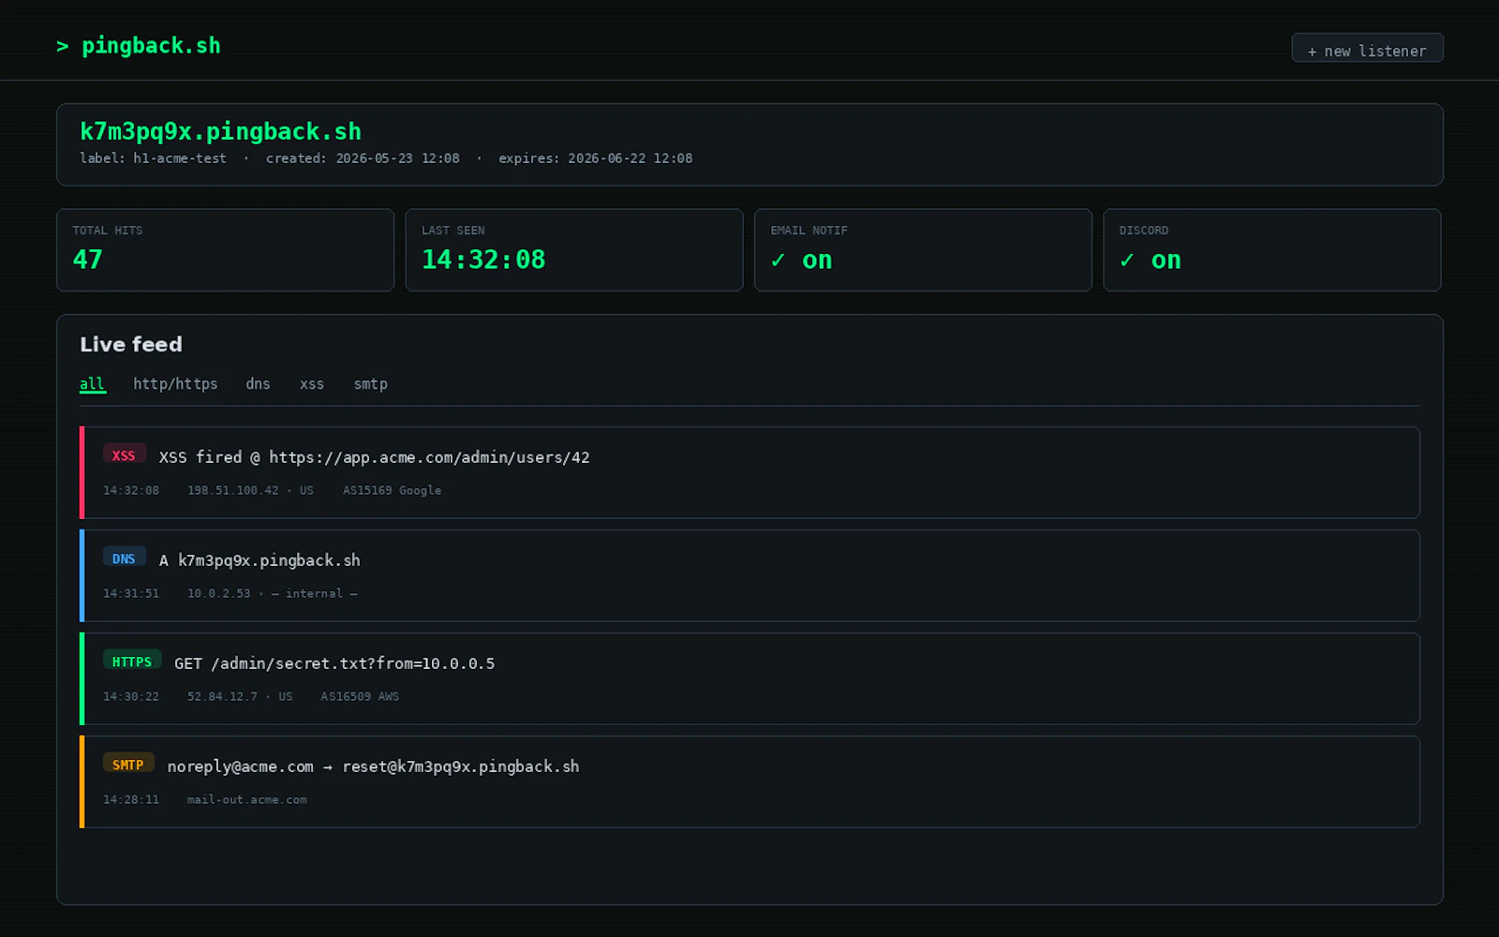This screenshot has height=937, width=1499.
Task: Select source IP 198.51.100.42
Action: (232, 491)
